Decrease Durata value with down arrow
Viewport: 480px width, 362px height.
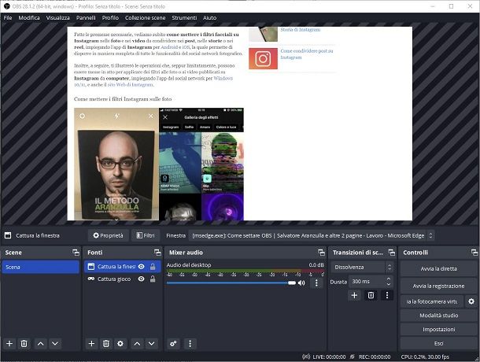389,284
